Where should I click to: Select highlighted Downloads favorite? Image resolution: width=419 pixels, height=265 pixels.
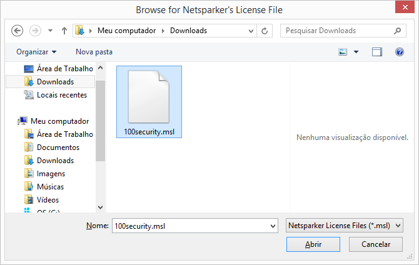click(50, 82)
